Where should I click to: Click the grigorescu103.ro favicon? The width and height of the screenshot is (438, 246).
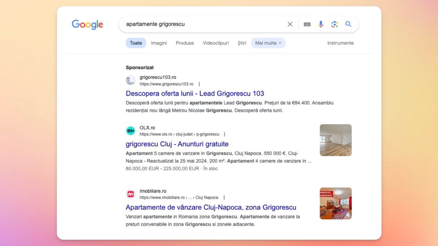130,80
